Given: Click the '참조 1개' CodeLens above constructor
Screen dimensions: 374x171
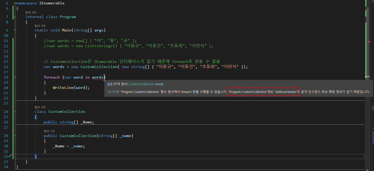Looking at the screenshot, I should [x=49, y=131].
